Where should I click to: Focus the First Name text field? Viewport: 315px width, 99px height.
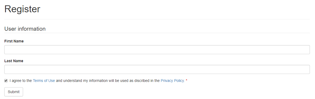pos(157,50)
